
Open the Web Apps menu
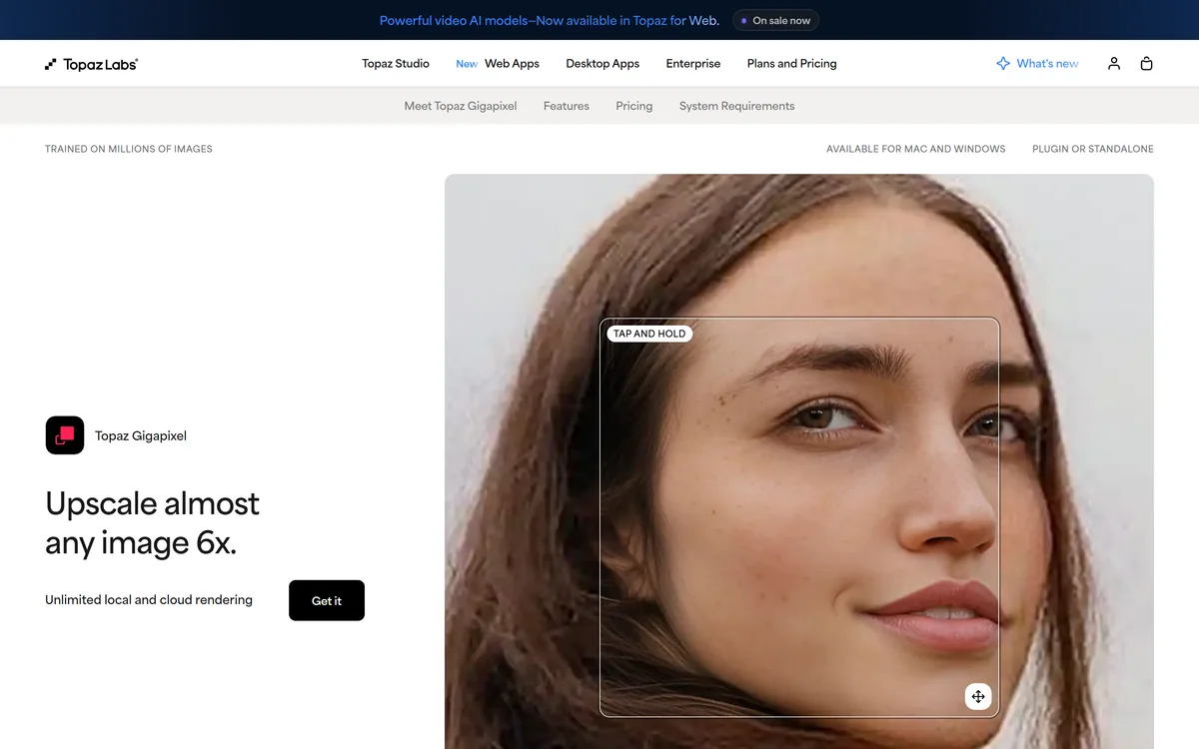pos(512,63)
